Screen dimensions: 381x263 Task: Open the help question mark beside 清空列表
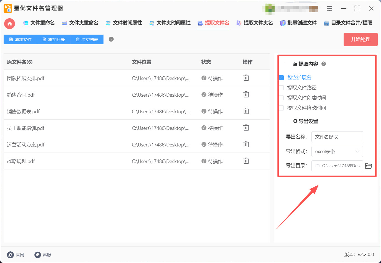pos(111,39)
